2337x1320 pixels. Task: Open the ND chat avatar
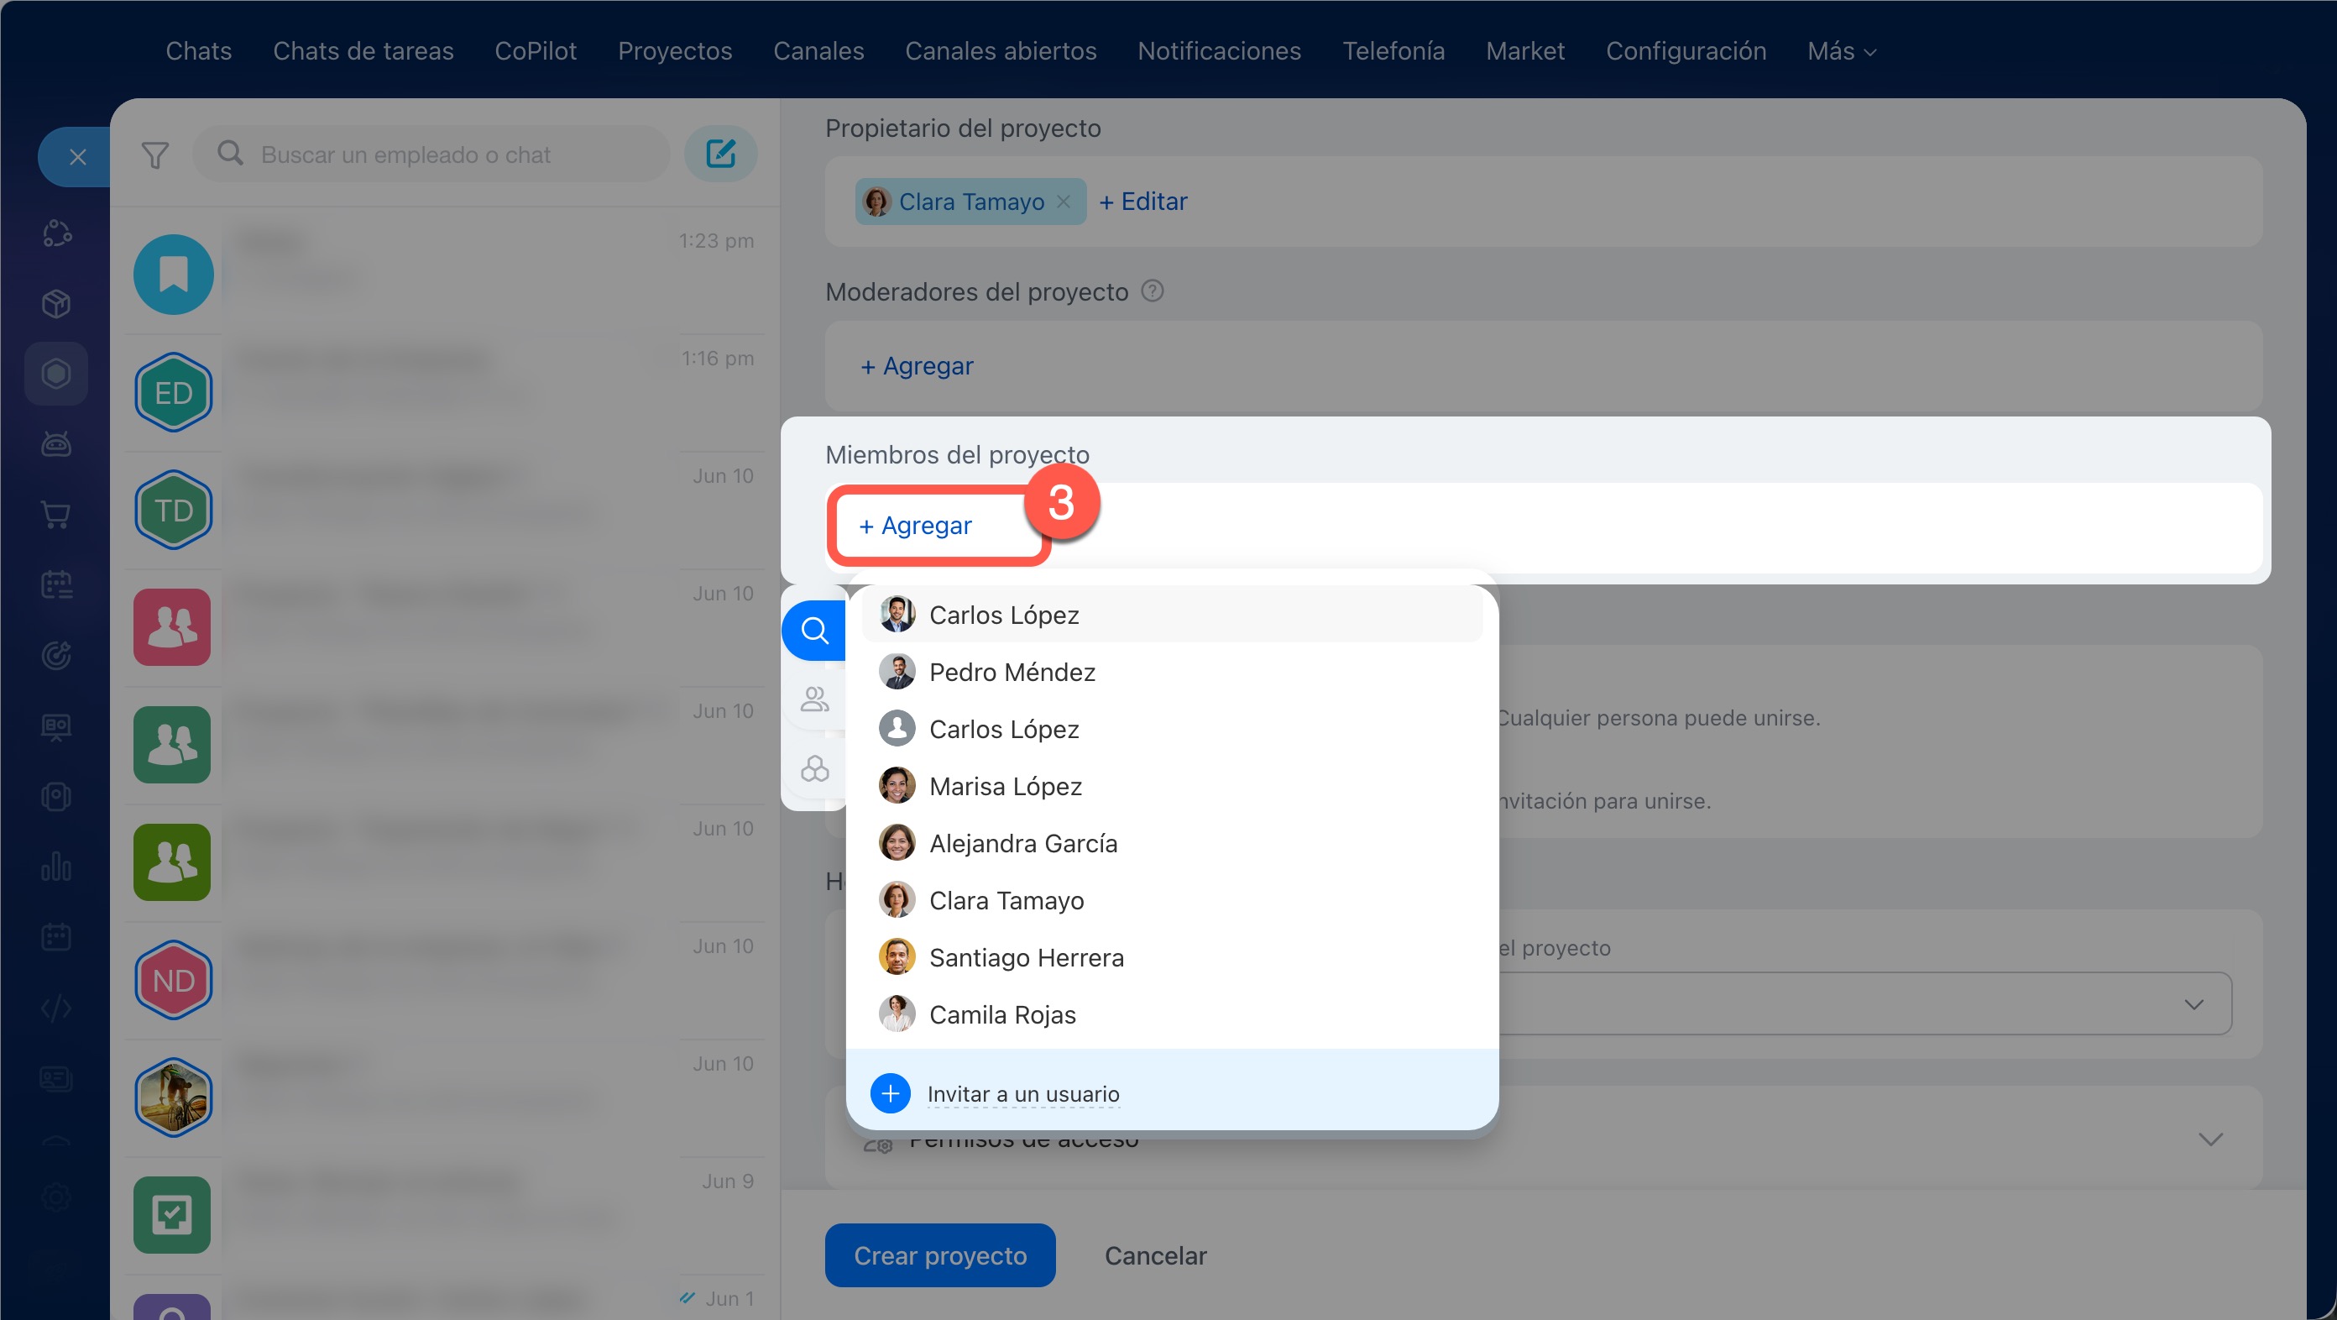coord(173,980)
